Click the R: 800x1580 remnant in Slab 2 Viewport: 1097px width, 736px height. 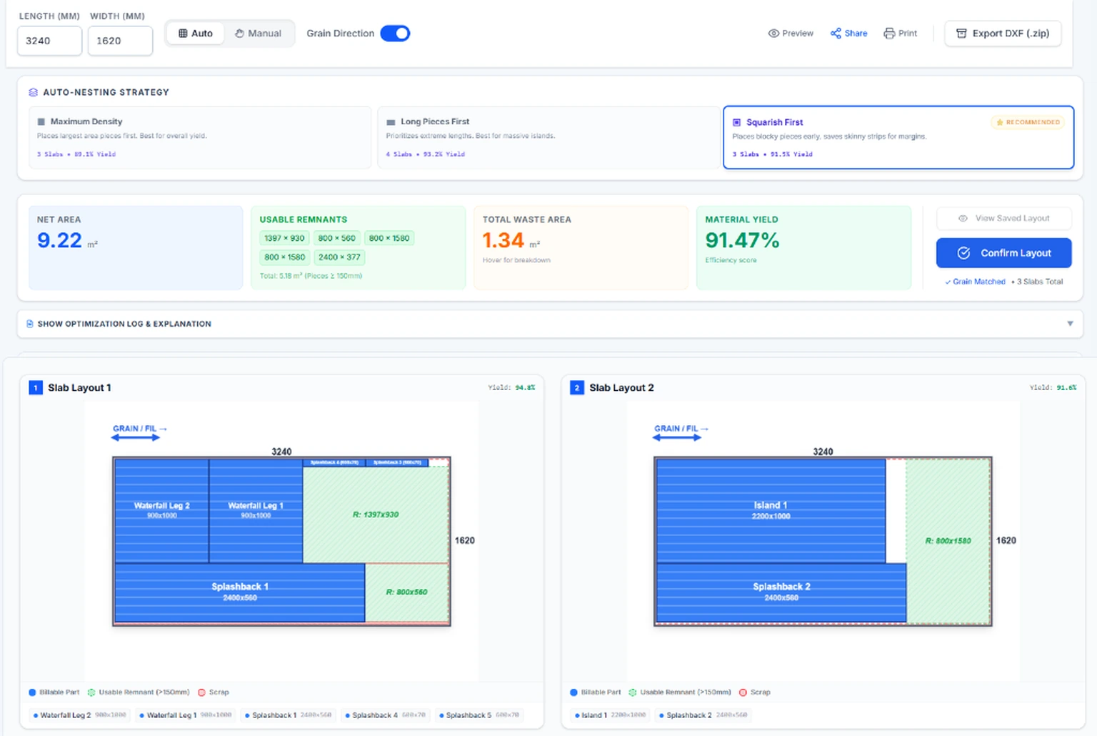pos(948,541)
